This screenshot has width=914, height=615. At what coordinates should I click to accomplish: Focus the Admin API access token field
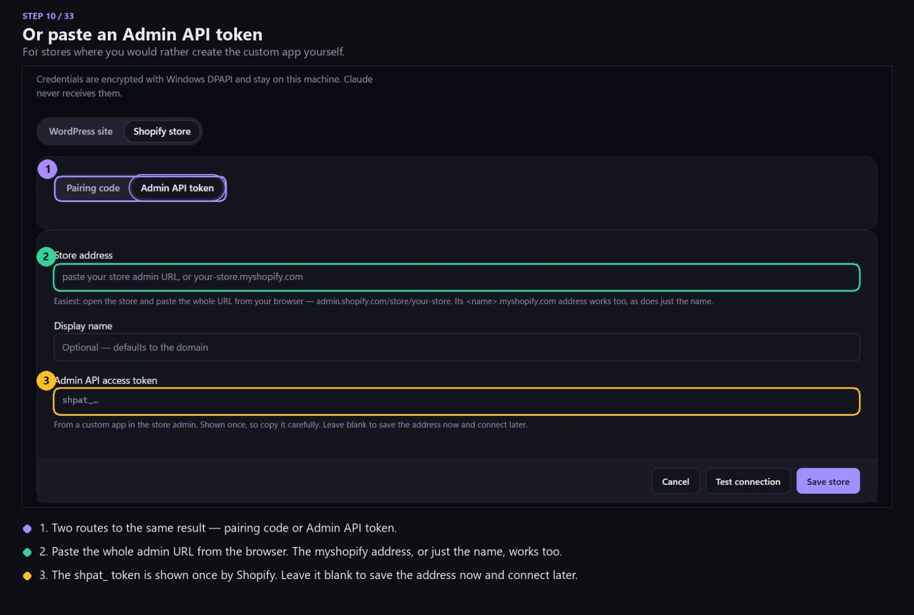[456, 401]
